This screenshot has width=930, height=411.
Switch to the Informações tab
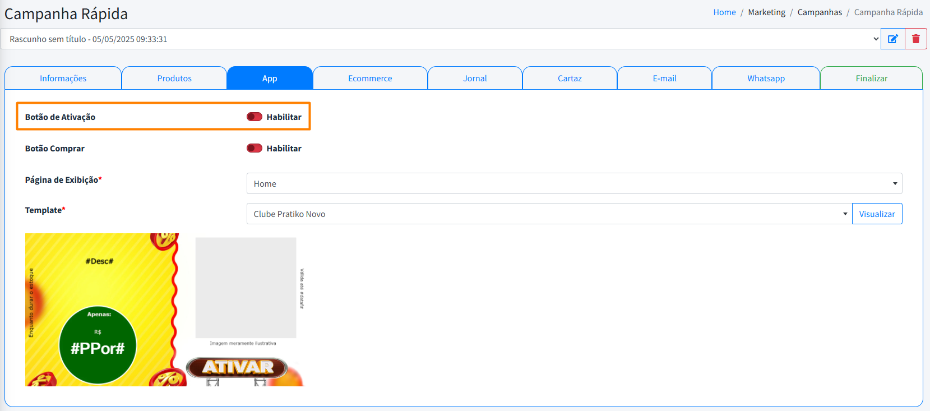(63, 78)
